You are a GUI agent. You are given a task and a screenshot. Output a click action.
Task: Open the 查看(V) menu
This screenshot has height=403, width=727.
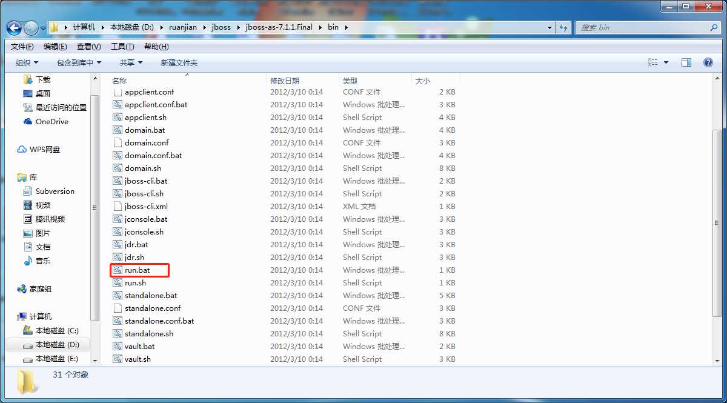tap(88, 47)
